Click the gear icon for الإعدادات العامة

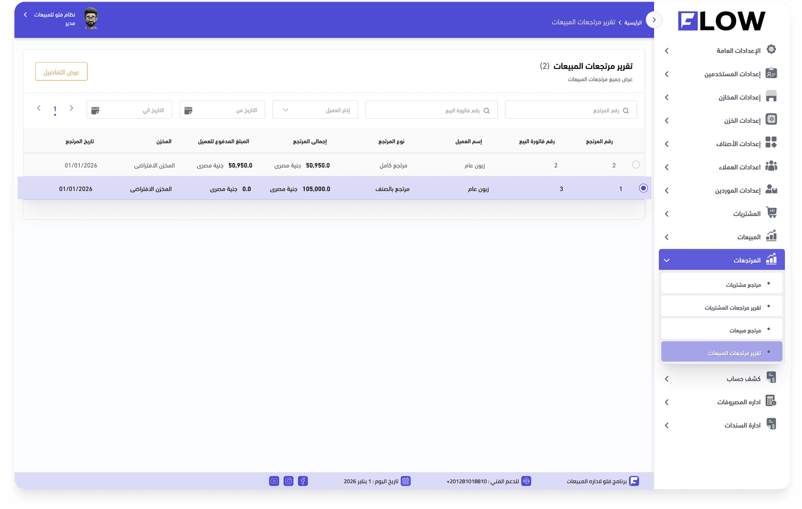[771, 50]
